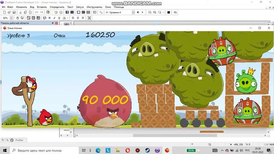This screenshot has width=274, height=154.
Task: Align text center icon
Action: pyautogui.click(x=78, y=18)
